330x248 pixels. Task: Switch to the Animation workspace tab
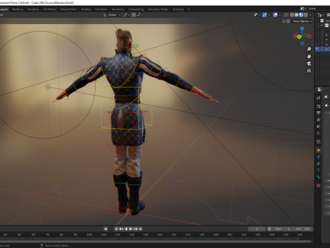[x=101, y=10]
